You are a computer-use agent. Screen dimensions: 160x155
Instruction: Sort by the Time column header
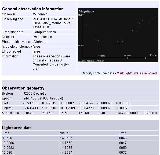pyautogui.click(x=6, y=133)
